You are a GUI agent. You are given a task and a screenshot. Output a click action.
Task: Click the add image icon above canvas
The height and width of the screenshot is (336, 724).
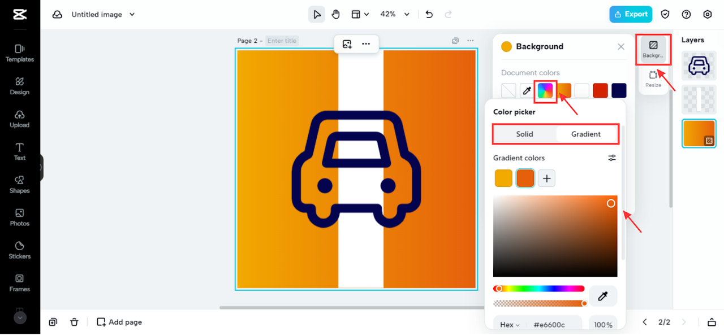pos(347,43)
